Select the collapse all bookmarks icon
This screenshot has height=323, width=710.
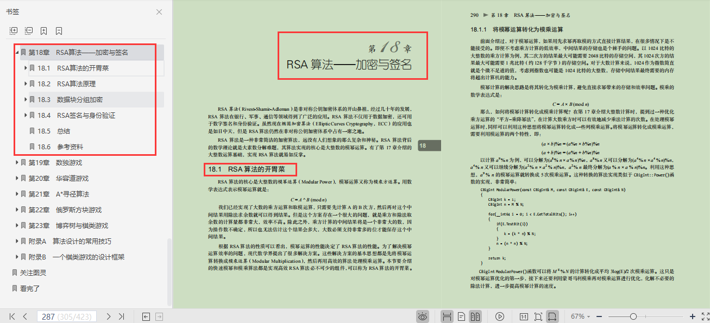pos(28,30)
